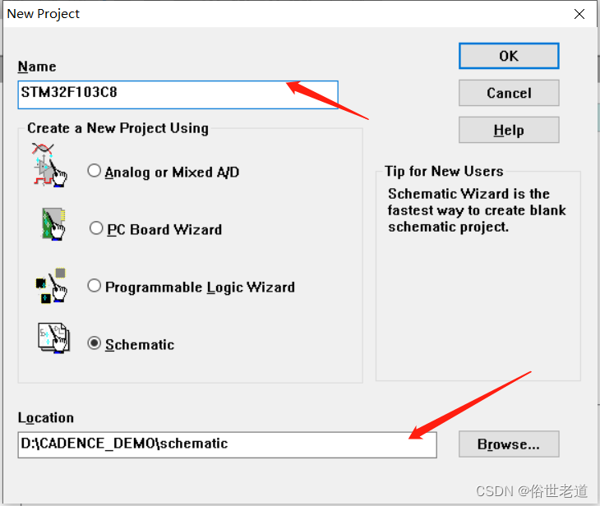This screenshot has height=506, width=600.
Task: Click the Name field label
Action: click(x=37, y=67)
